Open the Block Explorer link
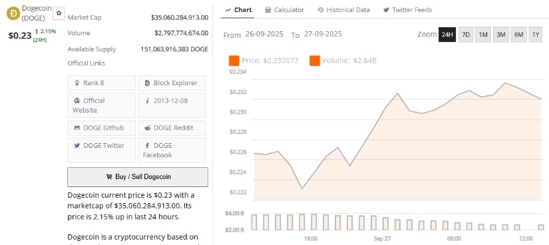This screenshot has width=549, height=245. [172, 83]
